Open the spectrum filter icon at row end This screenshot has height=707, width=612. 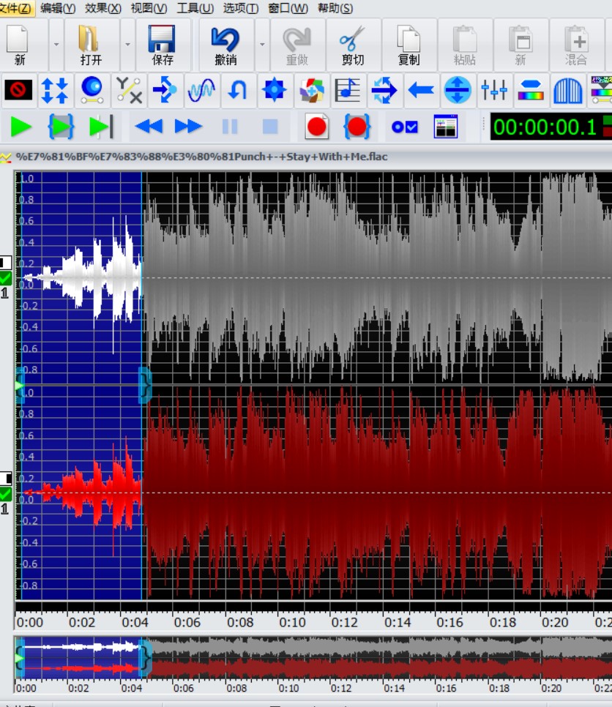tap(601, 90)
